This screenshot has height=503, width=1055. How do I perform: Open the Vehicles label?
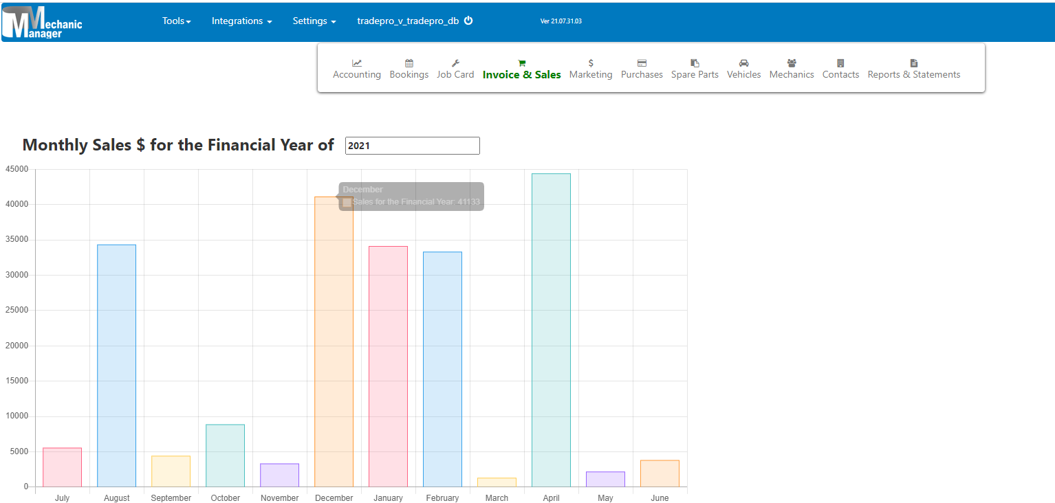tap(744, 74)
